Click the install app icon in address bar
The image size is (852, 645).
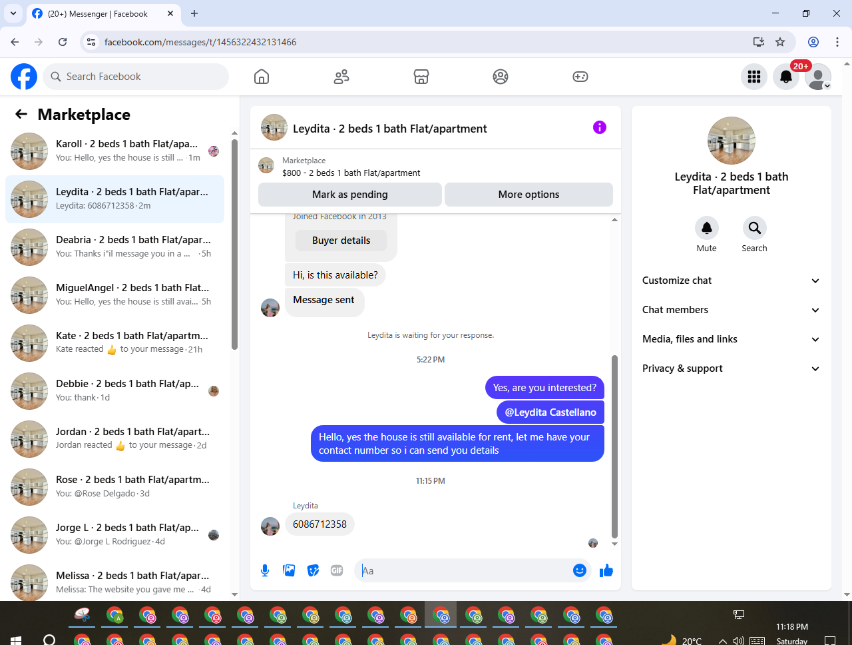click(x=758, y=42)
